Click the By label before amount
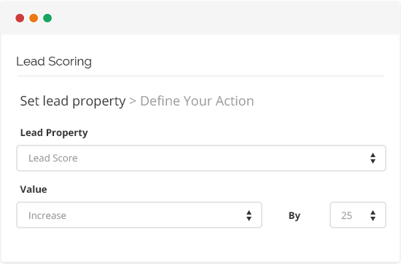 coord(295,216)
